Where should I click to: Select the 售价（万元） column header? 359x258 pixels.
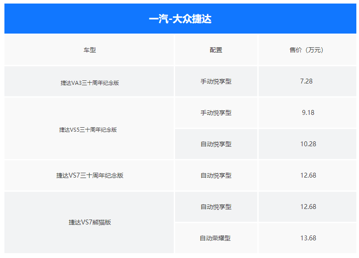click(x=306, y=50)
